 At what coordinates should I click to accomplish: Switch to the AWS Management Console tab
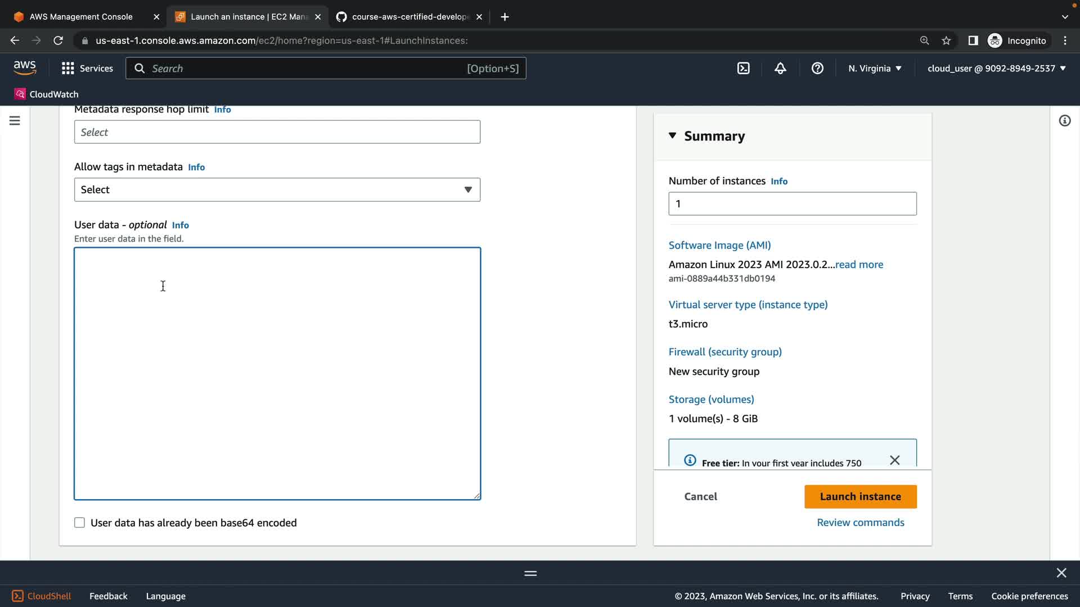(81, 17)
